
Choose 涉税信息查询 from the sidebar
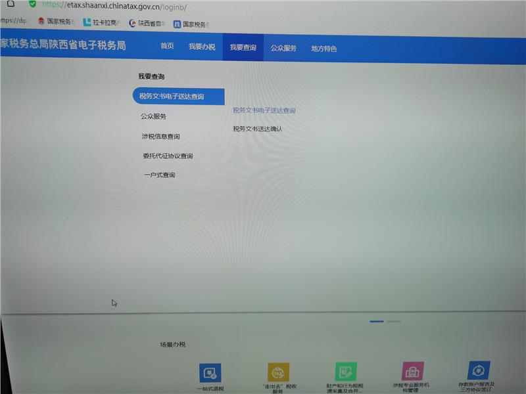(160, 137)
